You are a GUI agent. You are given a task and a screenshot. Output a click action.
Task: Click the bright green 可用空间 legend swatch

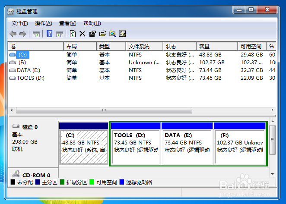tap(92, 182)
